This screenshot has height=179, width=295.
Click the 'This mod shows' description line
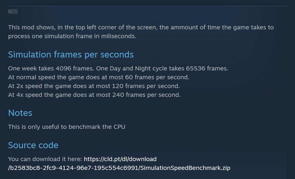(141, 27)
